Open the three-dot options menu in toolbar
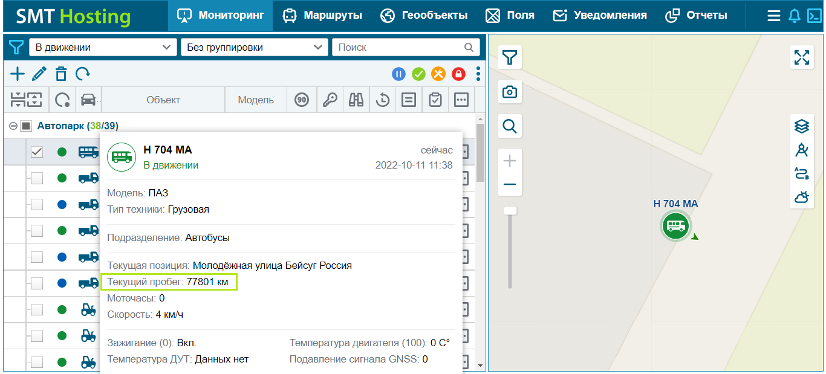Viewport: 826px width, 374px height. pyautogui.click(x=478, y=74)
